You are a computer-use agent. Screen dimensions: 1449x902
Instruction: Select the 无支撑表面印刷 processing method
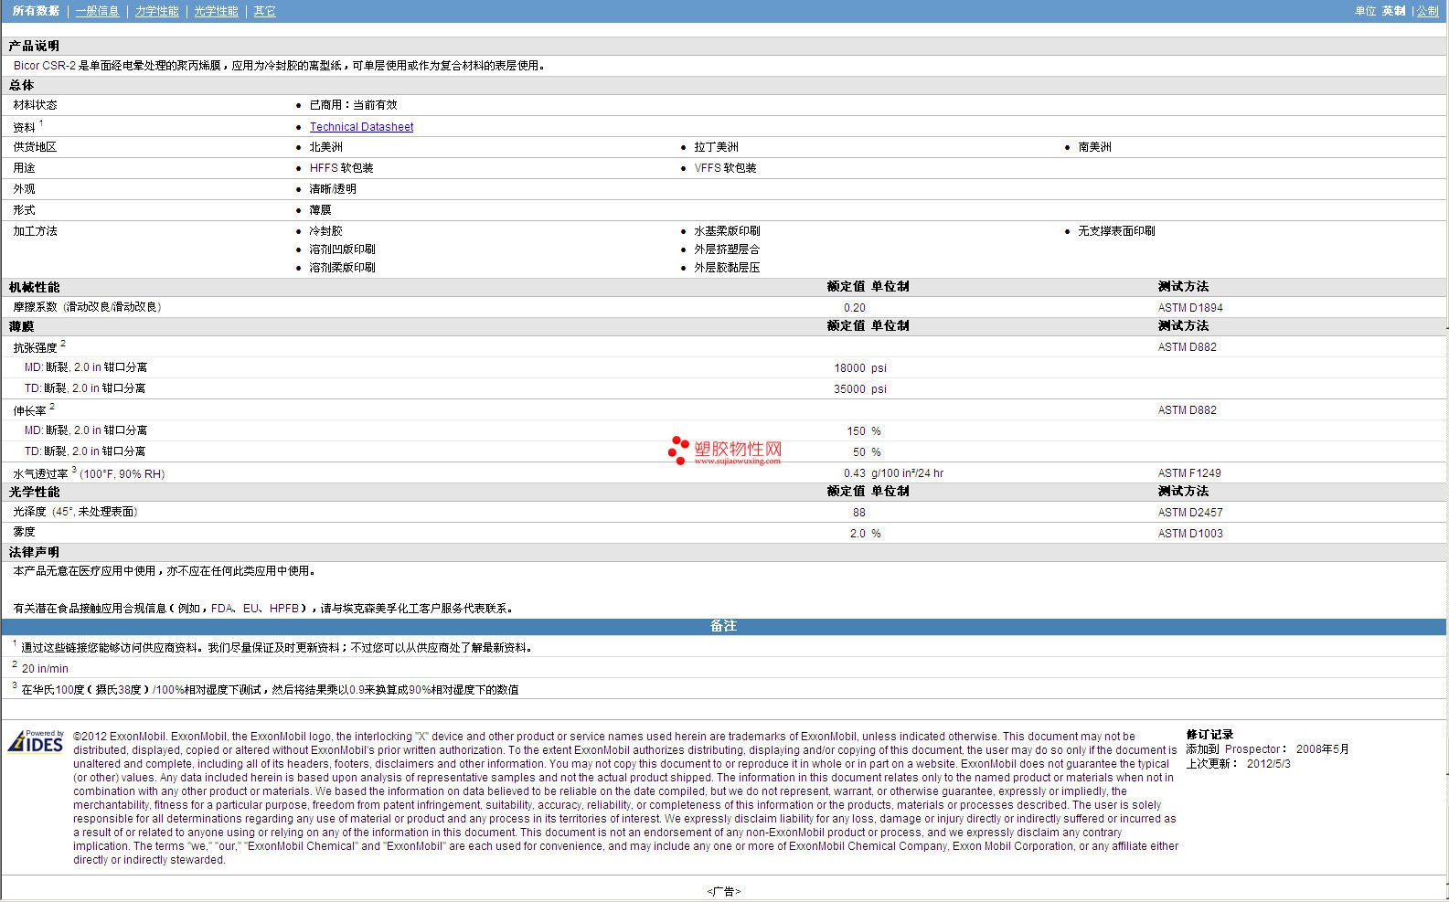tap(1116, 231)
